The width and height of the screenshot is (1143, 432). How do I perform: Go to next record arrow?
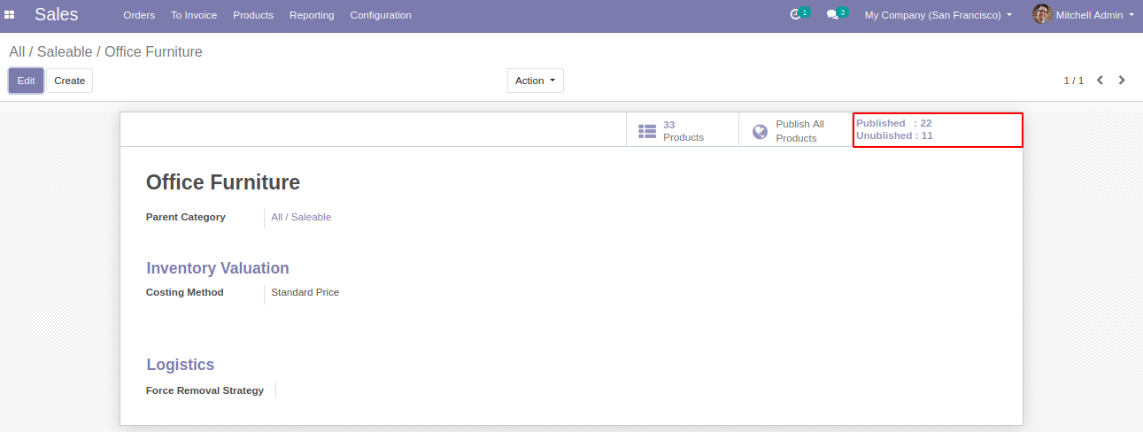tap(1122, 80)
